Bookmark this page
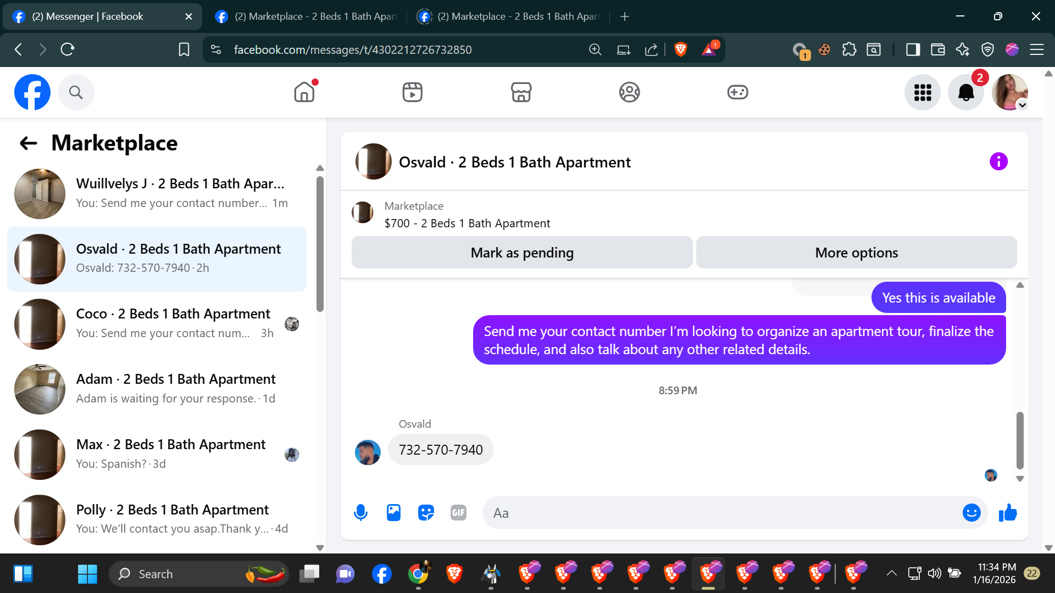The width and height of the screenshot is (1055, 593). (184, 50)
